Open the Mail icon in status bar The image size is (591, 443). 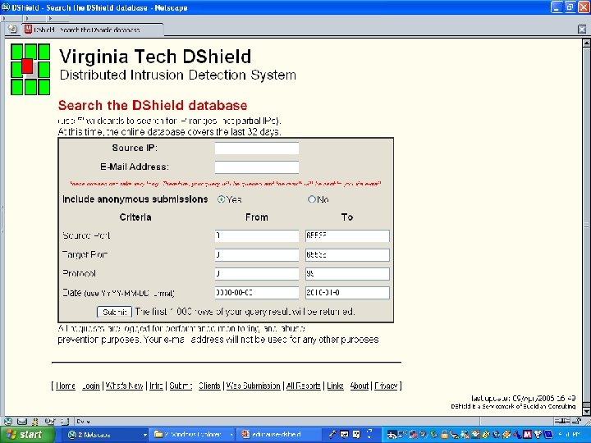tap(22, 421)
